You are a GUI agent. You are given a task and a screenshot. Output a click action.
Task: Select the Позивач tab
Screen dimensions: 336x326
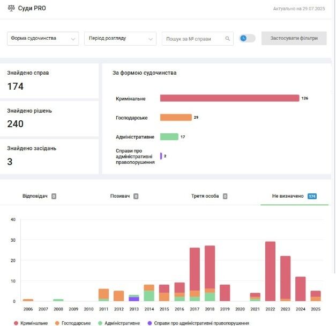click(124, 196)
